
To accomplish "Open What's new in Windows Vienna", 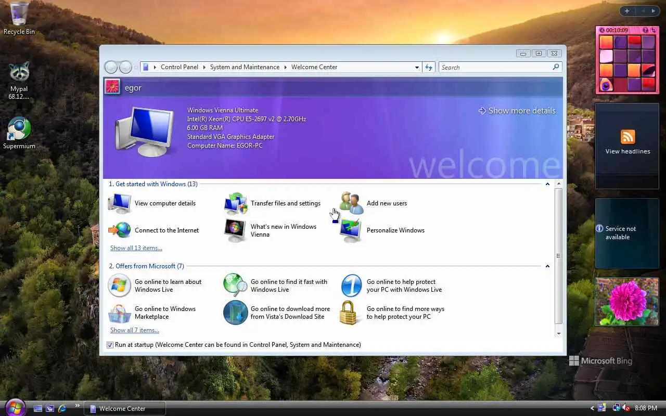I will (271, 230).
